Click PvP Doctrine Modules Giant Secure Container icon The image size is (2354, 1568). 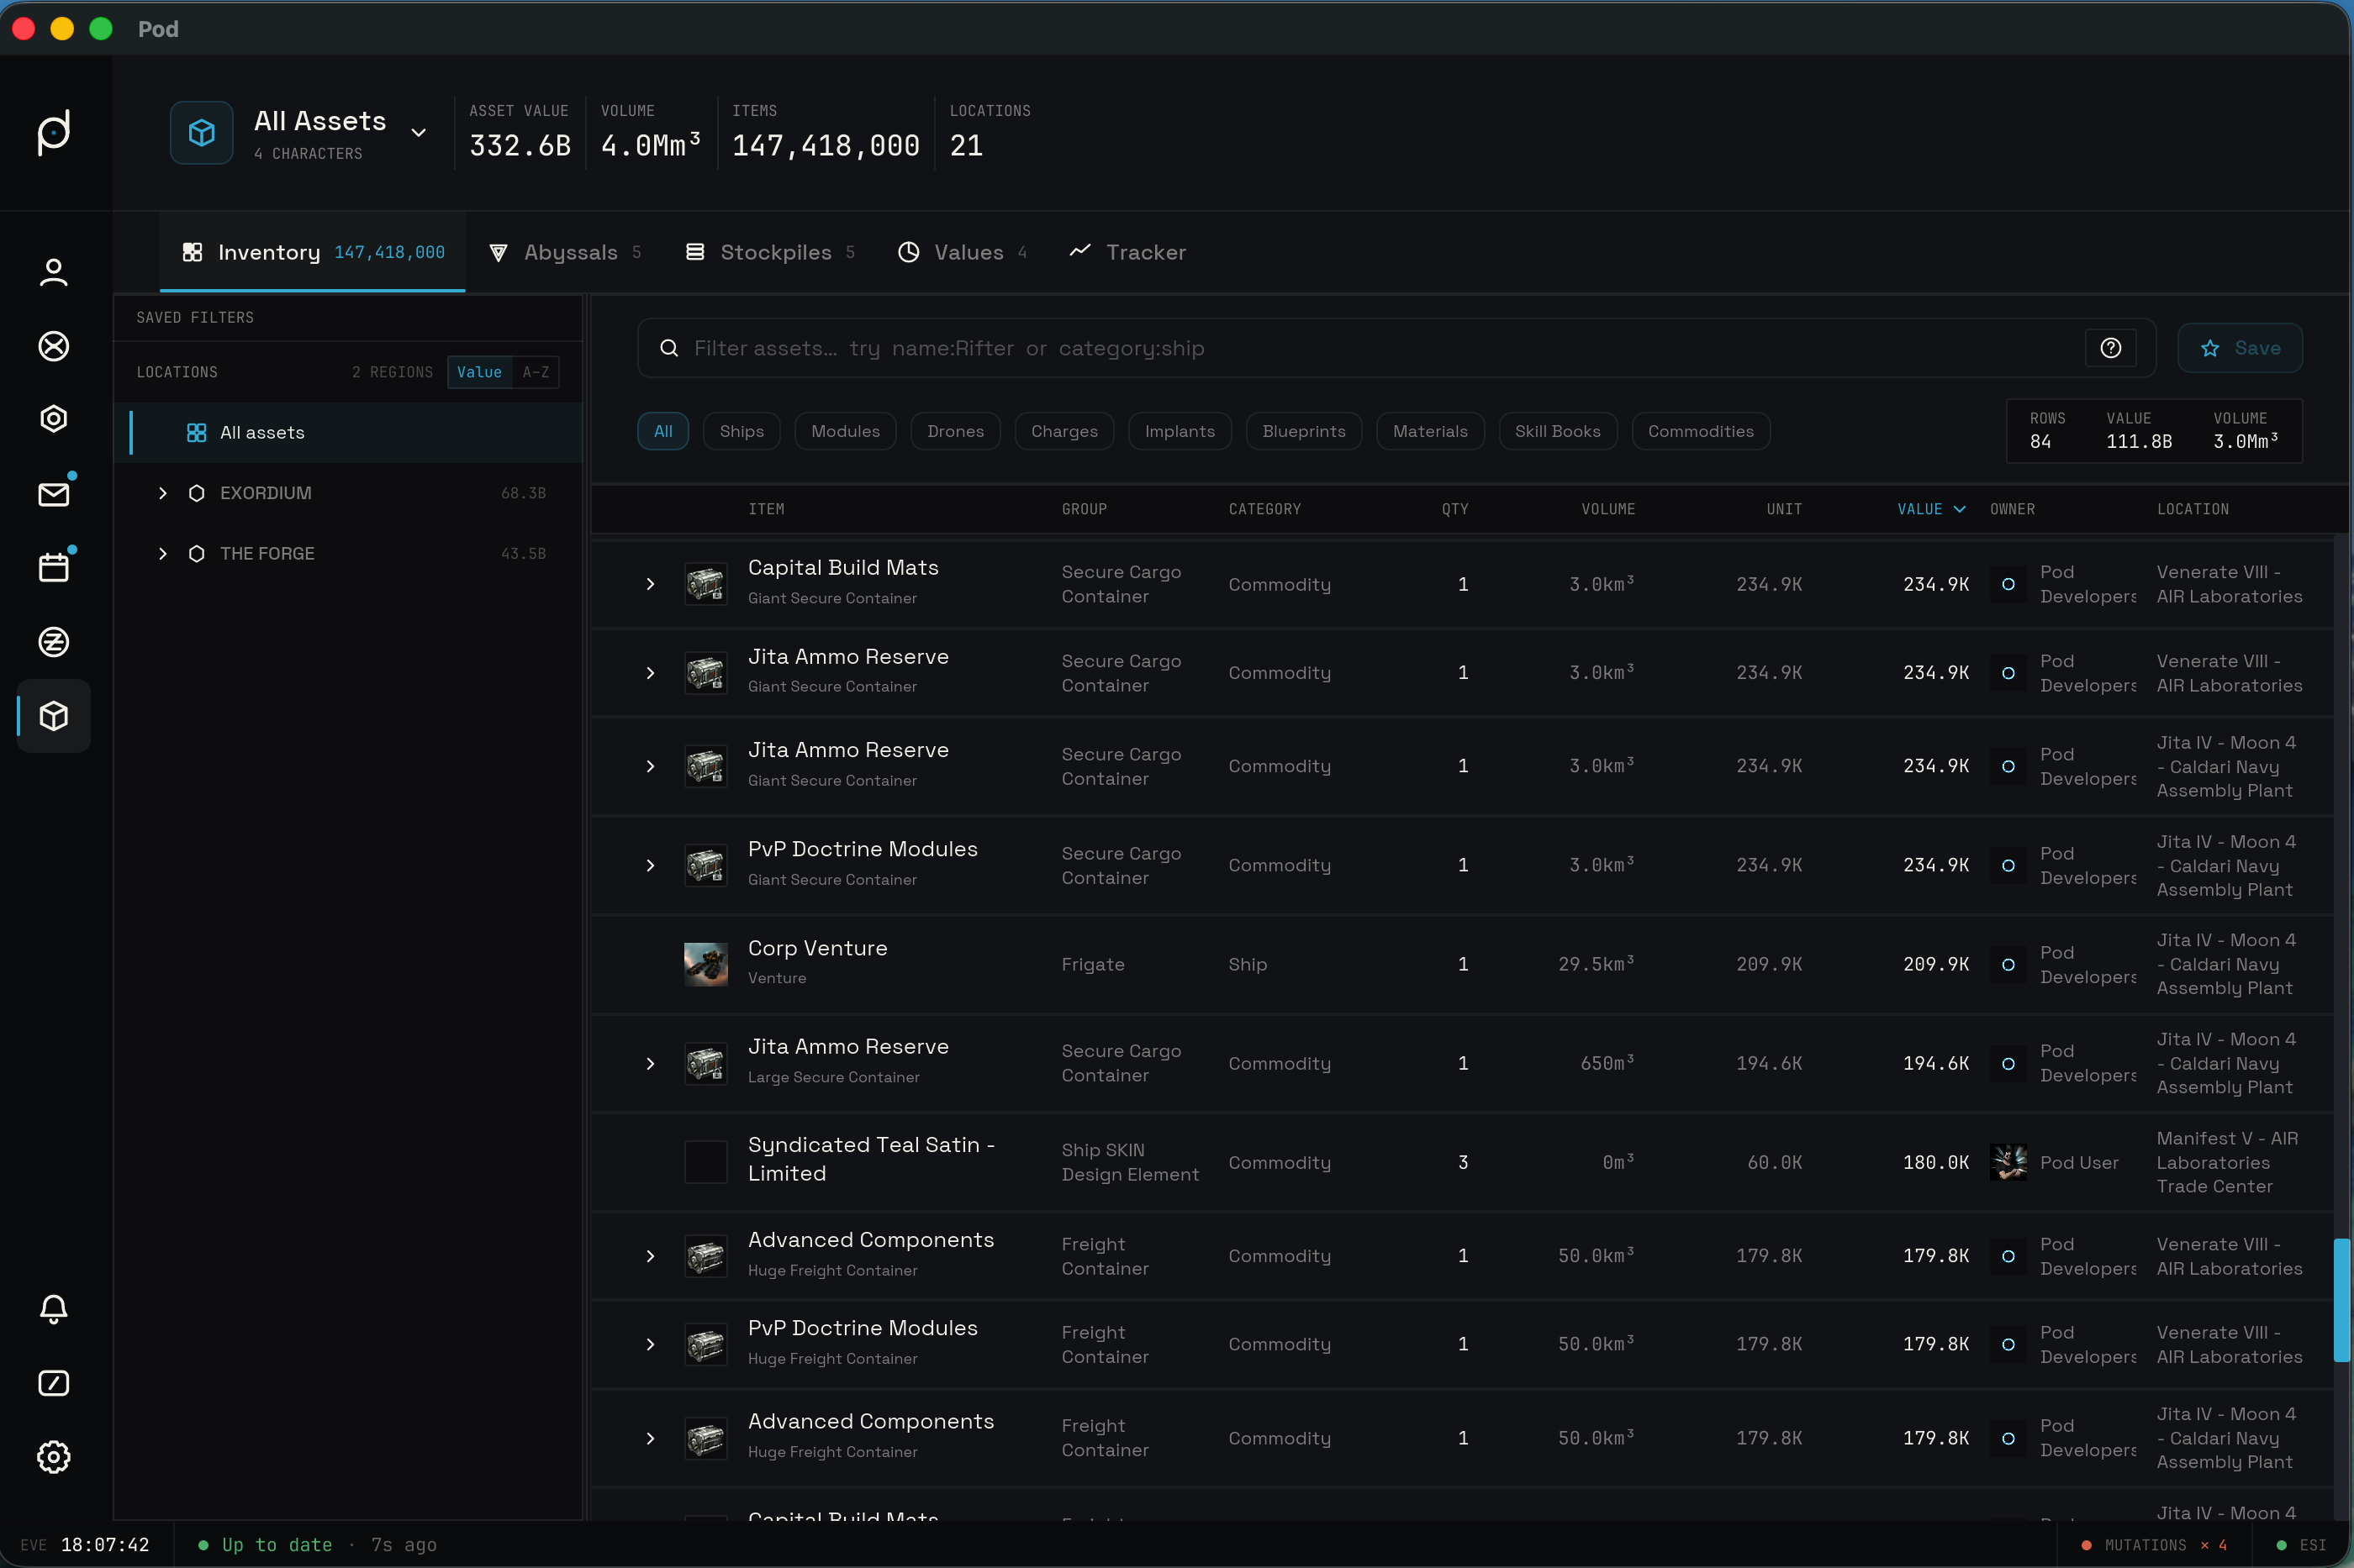pyautogui.click(x=706, y=865)
